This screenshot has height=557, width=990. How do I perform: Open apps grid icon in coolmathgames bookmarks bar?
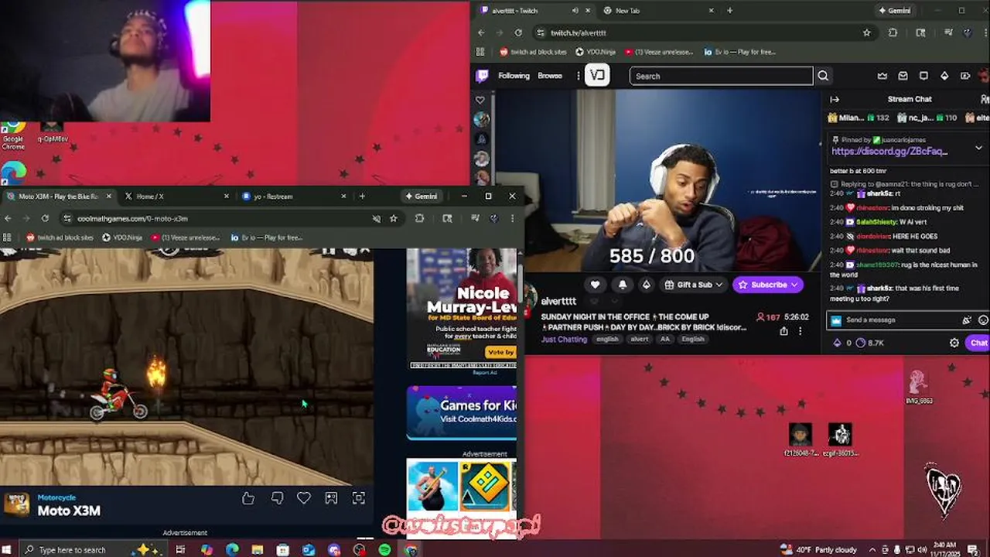coord(7,237)
